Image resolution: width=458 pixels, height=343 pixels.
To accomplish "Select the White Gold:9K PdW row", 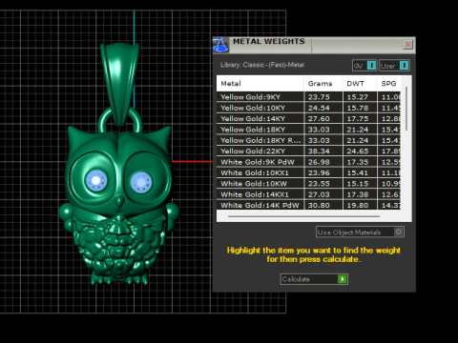I will [x=308, y=162].
